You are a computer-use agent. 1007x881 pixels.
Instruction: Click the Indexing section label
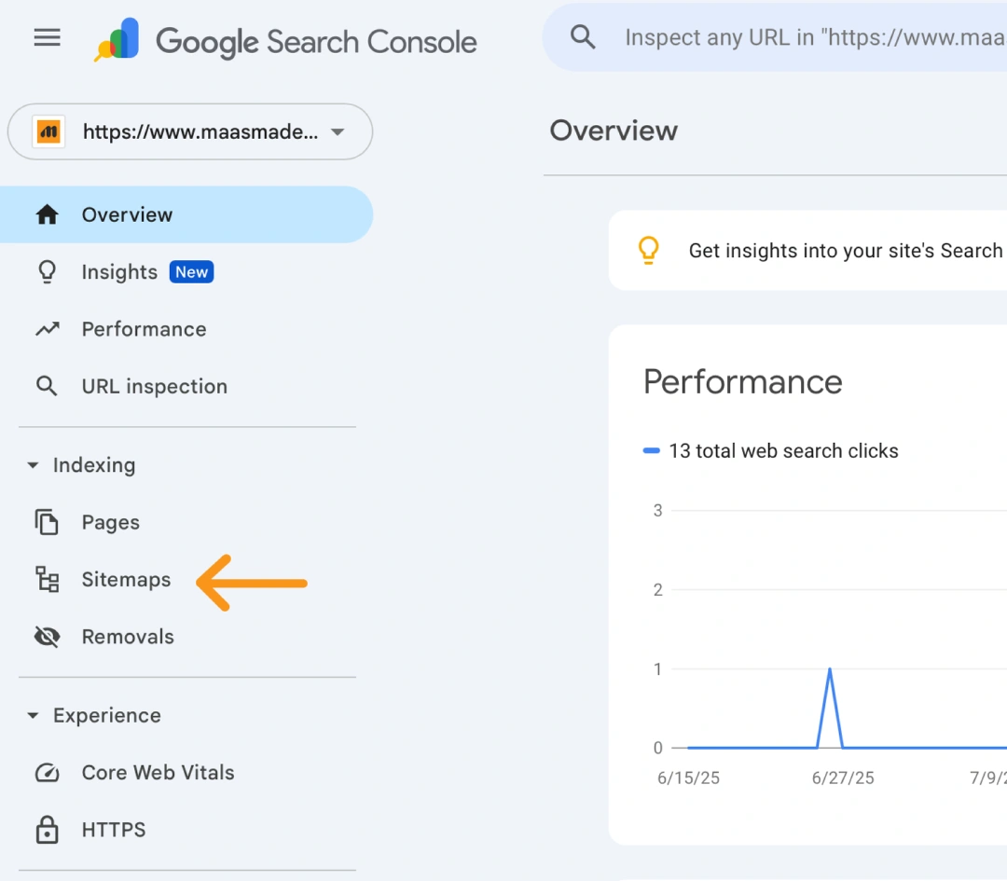click(x=94, y=465)
